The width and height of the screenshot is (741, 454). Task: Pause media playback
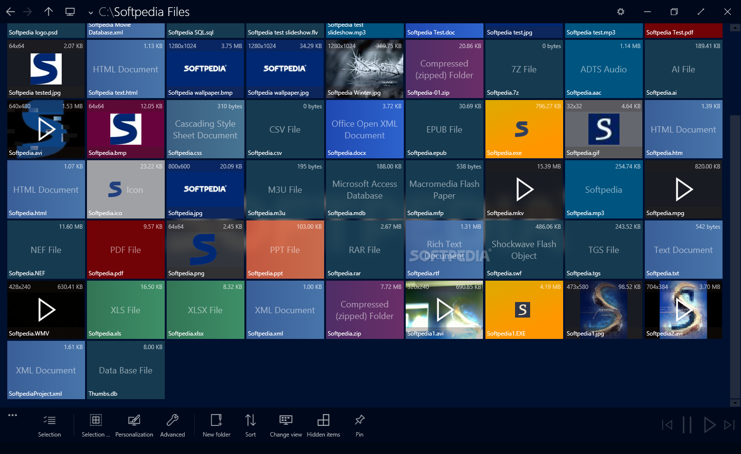click(687, 425)
